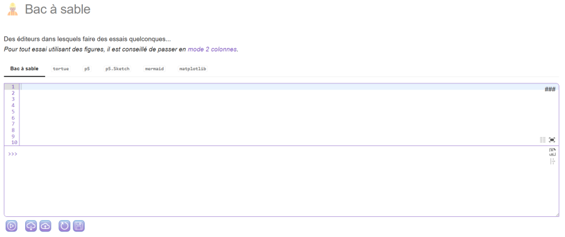
Task: Follow the mode 2 colonnes link
Action: tap(212, 50)
